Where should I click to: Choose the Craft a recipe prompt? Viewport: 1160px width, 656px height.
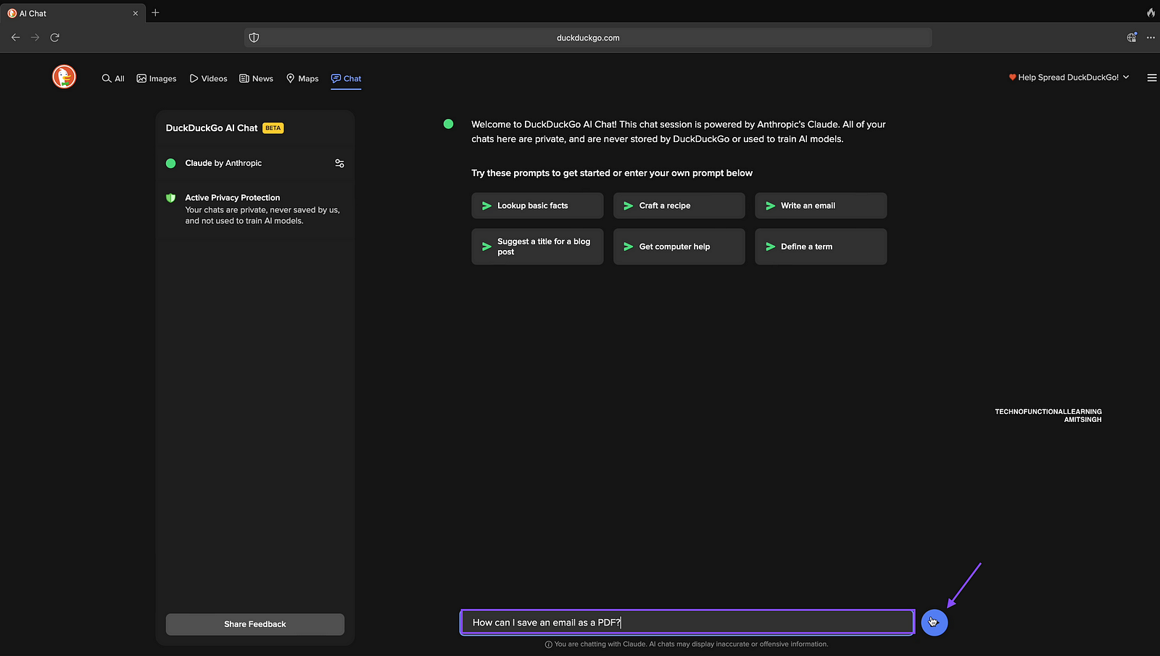pyautogui.click(x=679, y=206)
